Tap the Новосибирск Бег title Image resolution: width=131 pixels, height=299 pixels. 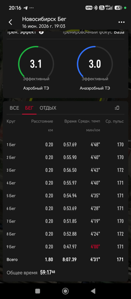click(44, 19)
